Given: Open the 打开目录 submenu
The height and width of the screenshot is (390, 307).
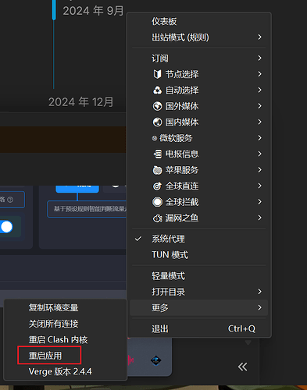Looking at the screenshot, I should point(199,292).
